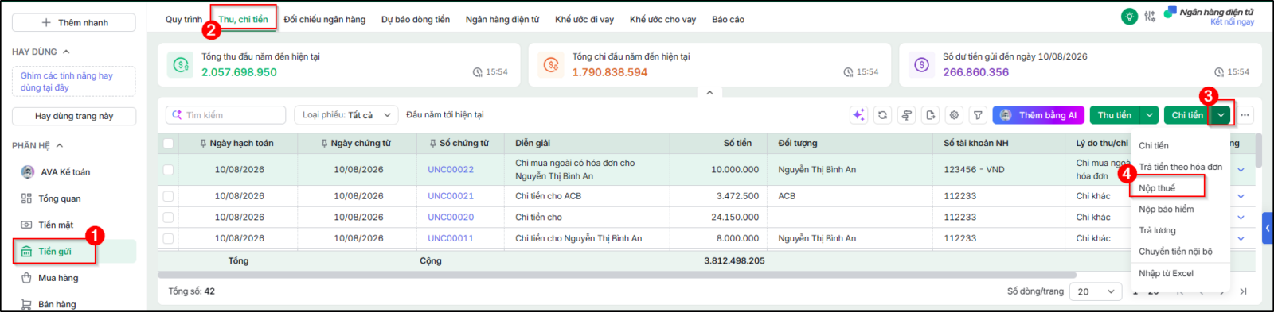
Task: Click the Hay dùng trang này button
Action: point(74,116)
